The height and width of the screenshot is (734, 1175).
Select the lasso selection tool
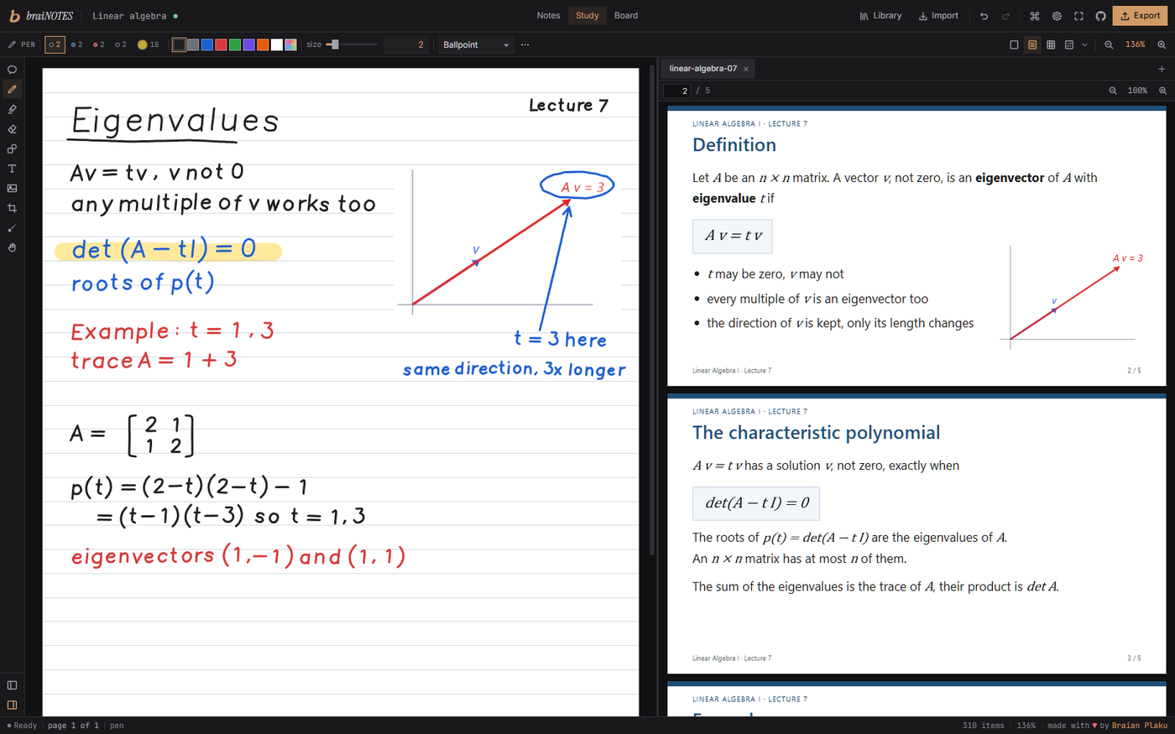[x=12, y=70]
